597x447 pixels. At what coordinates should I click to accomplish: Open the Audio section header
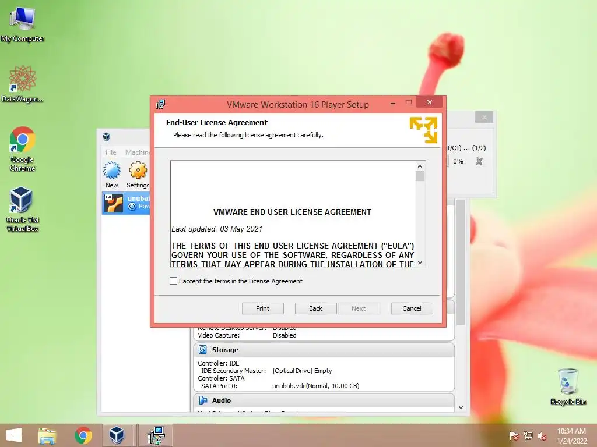click(324, 400)
